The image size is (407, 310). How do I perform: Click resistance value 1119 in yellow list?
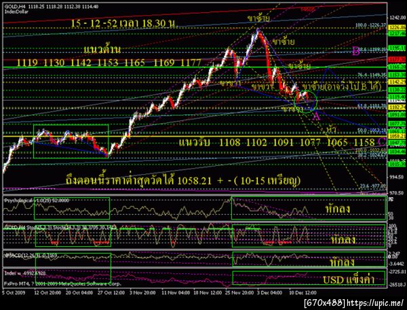point(27,63)
